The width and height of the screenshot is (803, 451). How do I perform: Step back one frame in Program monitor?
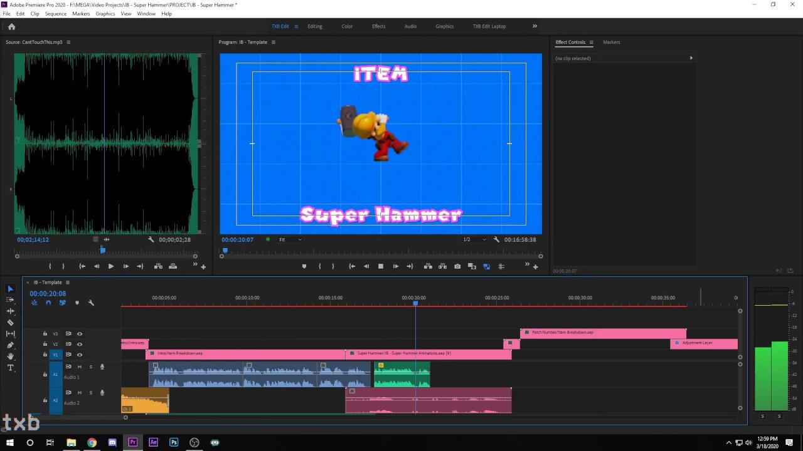pyautogui.click(x=366, y=266)
